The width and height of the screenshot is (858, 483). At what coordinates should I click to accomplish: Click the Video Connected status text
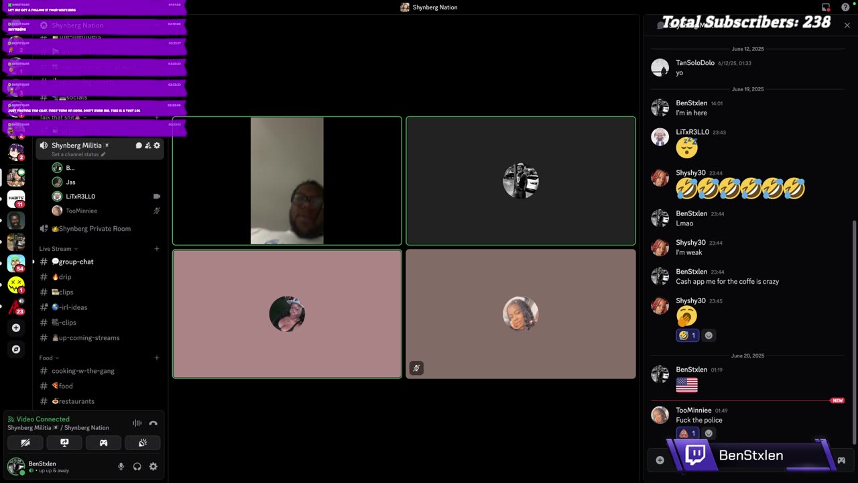[x=43, y=419]
